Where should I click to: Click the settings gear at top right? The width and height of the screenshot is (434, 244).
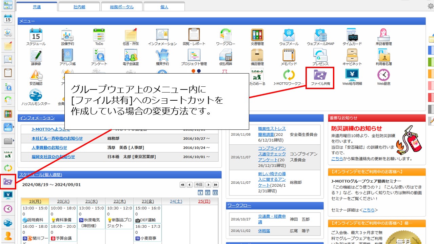click(x=431, y=6)
